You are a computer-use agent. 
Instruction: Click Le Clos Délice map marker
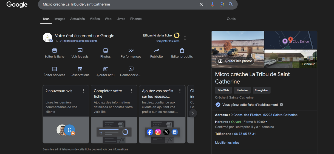tap(285, 41)
